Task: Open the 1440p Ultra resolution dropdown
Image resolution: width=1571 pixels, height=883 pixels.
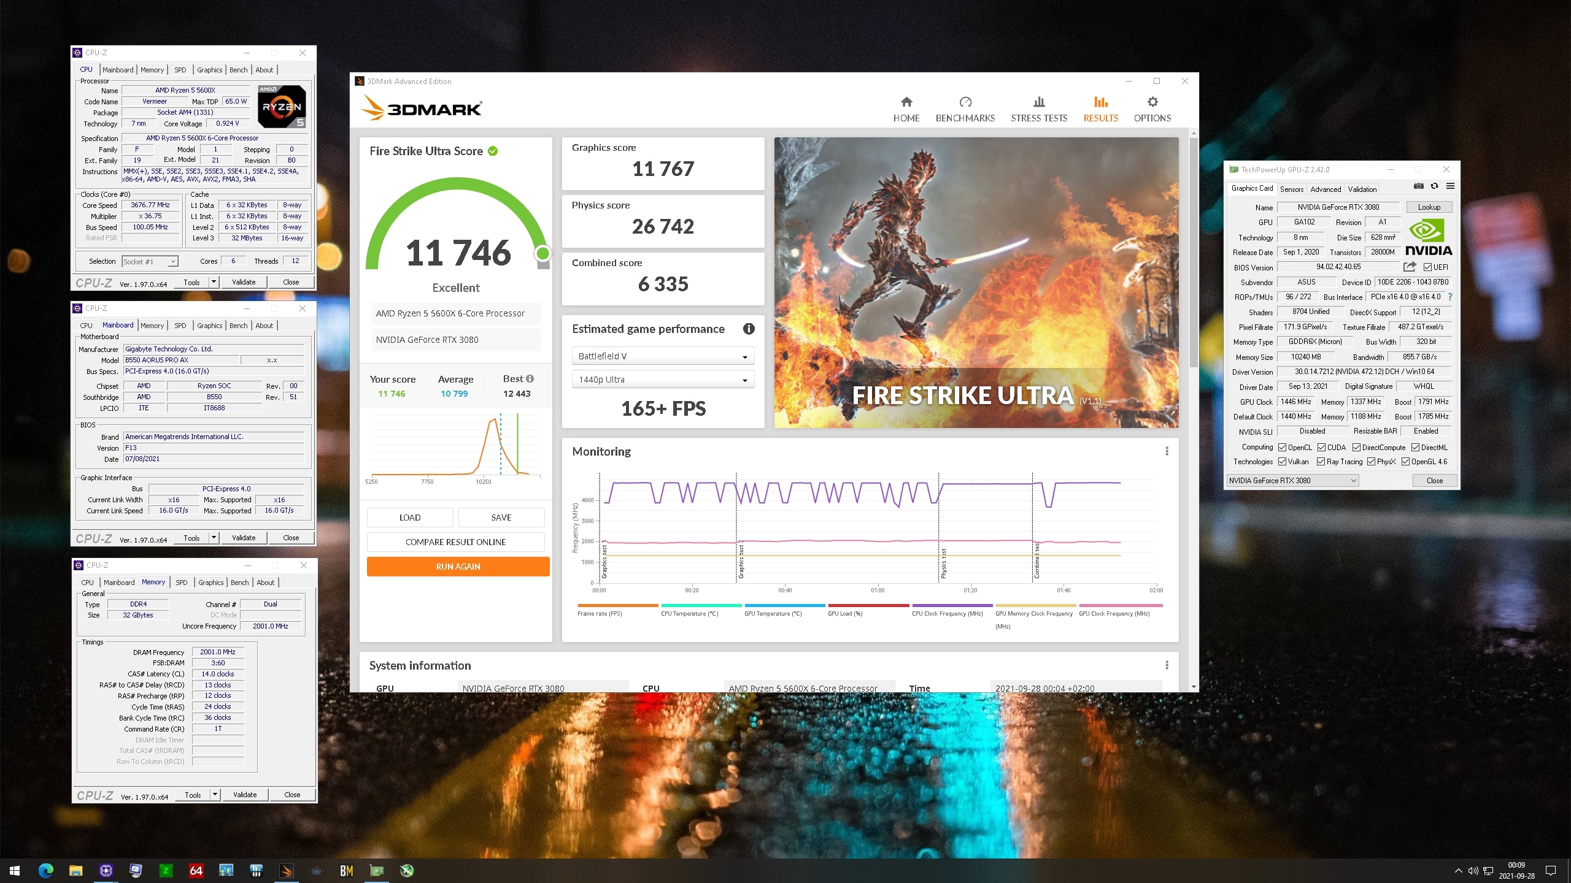Action: (x=663, y=380)
